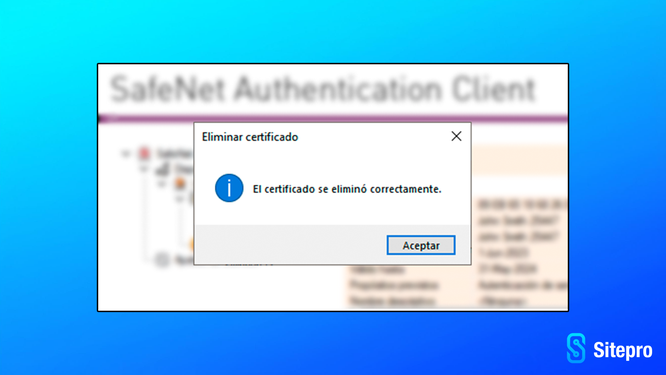Click the Sitepro S logo icon
This screenshot has height=375, width=666.
pyautogui.click(x=576, y=348)
